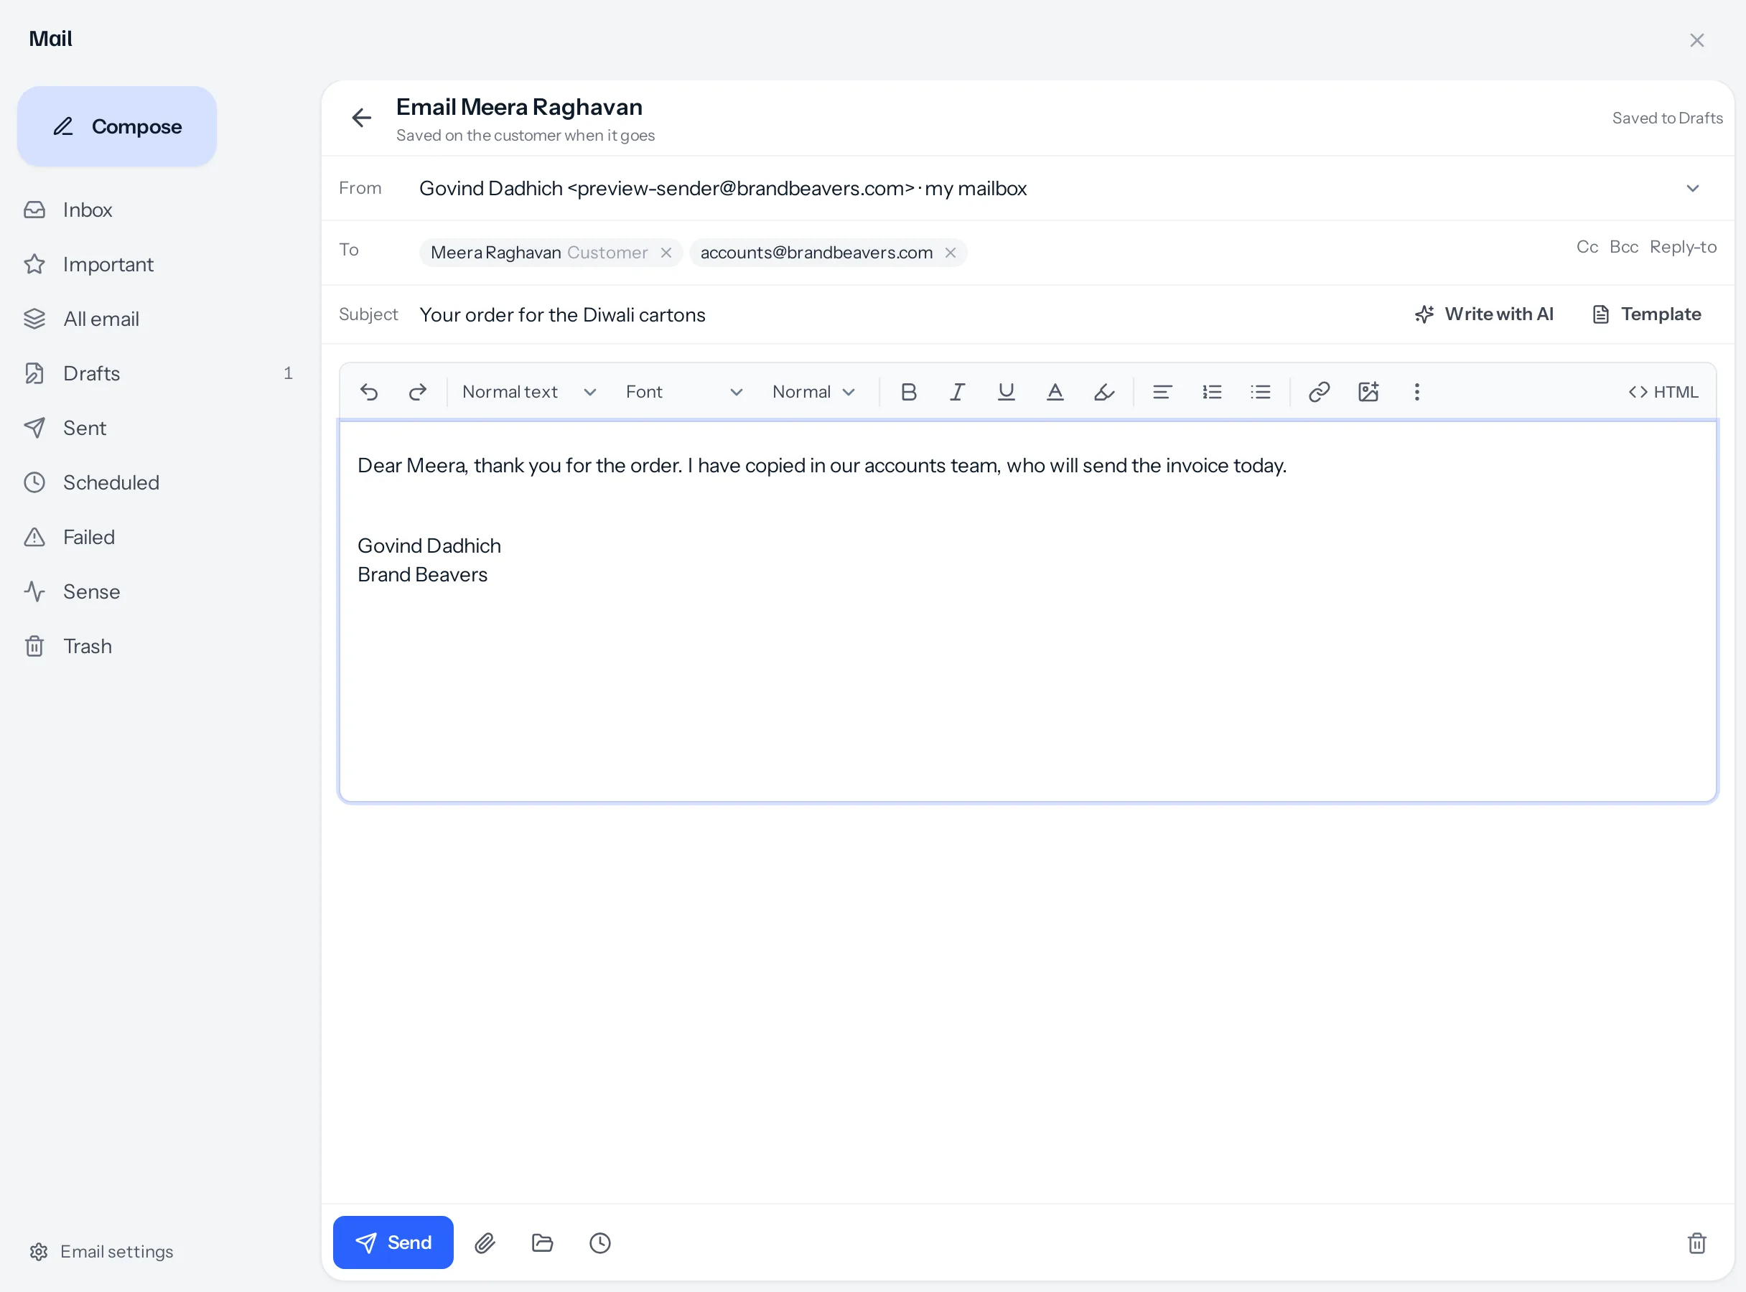Expand the From sender dropdown
This screenshot has width=1746, height=1292.
tap(1692, 189)
